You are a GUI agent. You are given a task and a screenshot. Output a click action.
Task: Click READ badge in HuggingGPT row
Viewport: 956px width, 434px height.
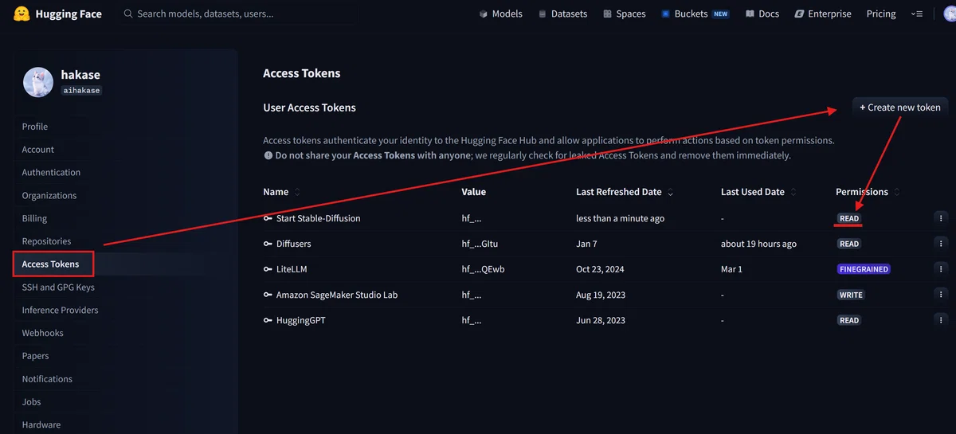pyautogui.click(x=849, y=320)
